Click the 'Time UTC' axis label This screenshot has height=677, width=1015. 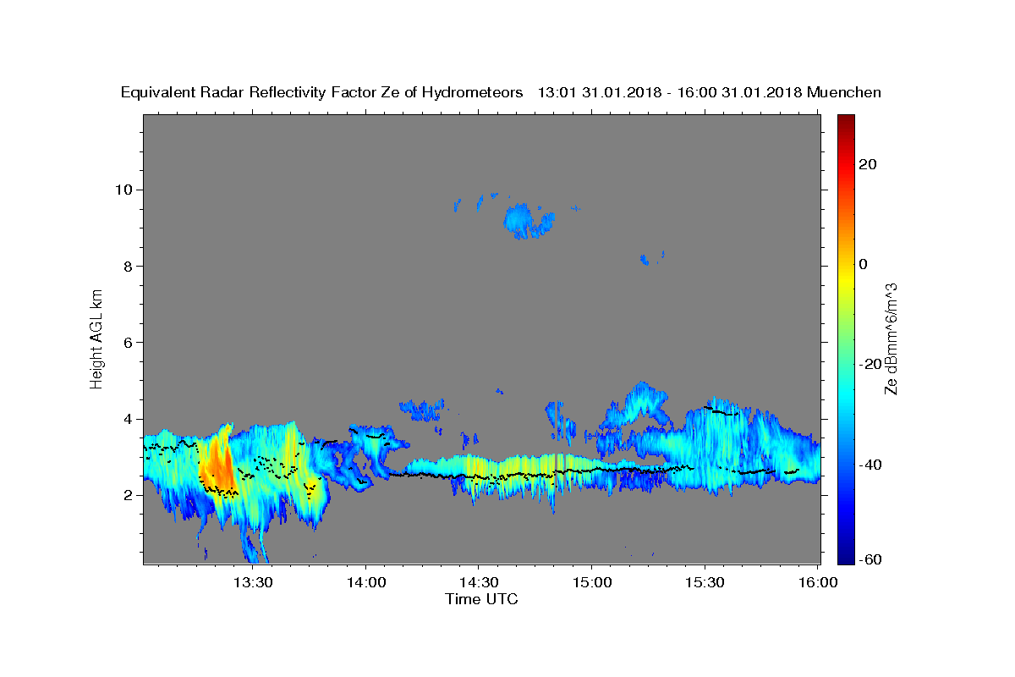(x=481, y=599)
